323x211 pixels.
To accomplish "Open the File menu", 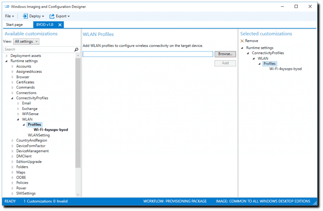I will 9,16.
